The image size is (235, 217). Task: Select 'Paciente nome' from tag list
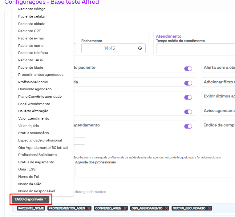tap(31, 46)
